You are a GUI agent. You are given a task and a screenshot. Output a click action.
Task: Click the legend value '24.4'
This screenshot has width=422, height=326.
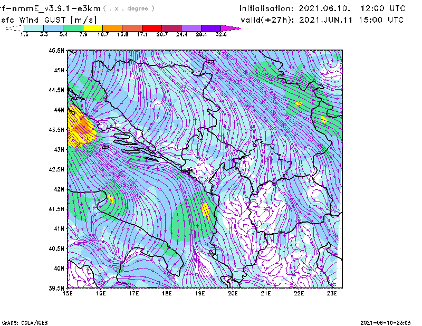pyautogui.click(x=181, y=34)
